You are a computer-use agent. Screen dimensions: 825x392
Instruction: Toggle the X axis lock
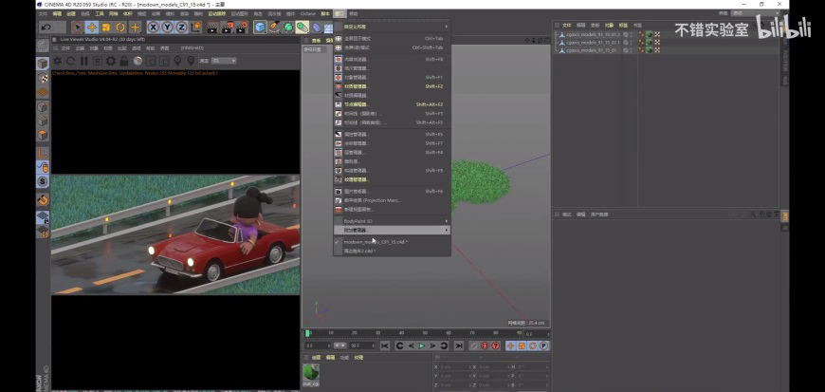153,28
